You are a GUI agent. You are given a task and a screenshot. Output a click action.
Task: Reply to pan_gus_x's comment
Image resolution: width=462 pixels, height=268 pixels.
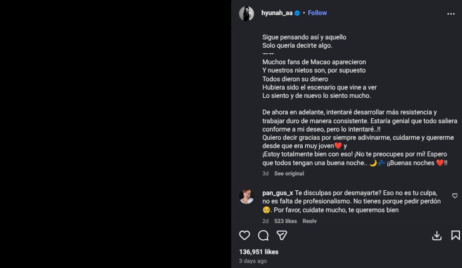pyautogui.click(x=310, y=221)
